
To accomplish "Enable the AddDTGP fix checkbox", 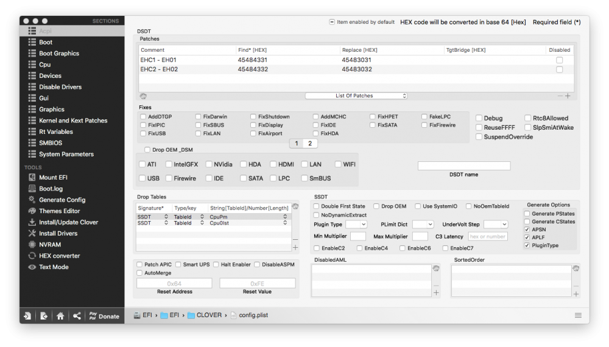I will click(143, 116).
